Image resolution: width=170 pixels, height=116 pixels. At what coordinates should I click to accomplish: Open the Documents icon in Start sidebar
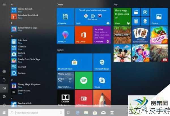point(4,80)
